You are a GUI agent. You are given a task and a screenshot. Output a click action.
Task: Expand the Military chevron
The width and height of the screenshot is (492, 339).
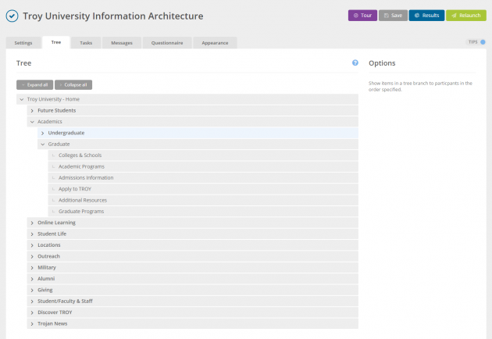point(32,268)
